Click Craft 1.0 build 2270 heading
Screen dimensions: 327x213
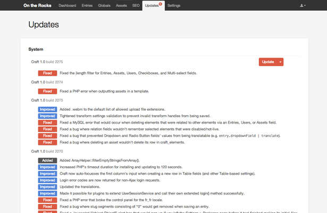[x=47, y=151]
